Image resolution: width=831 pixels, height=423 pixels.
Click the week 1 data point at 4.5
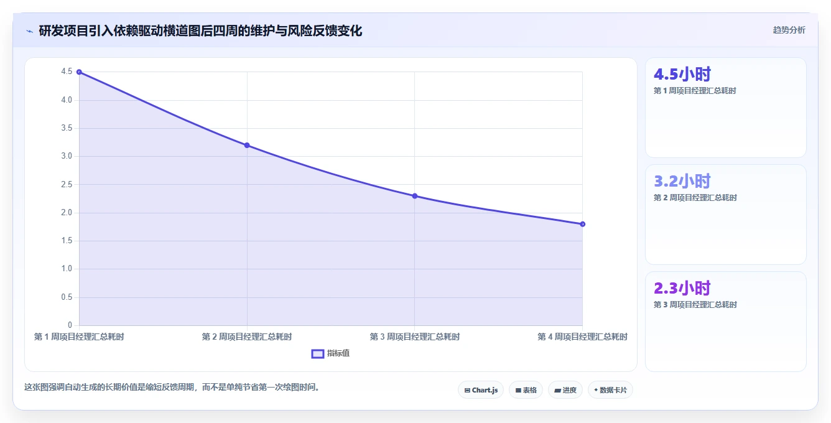pyautogui.click(x=79, y=72)
